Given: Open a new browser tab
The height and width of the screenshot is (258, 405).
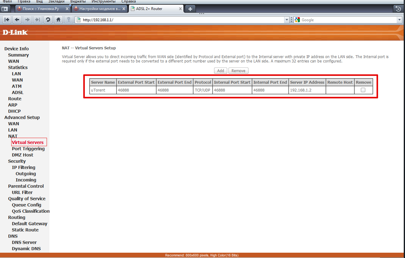Looking at the screenshot, I should tap(190, 9).
